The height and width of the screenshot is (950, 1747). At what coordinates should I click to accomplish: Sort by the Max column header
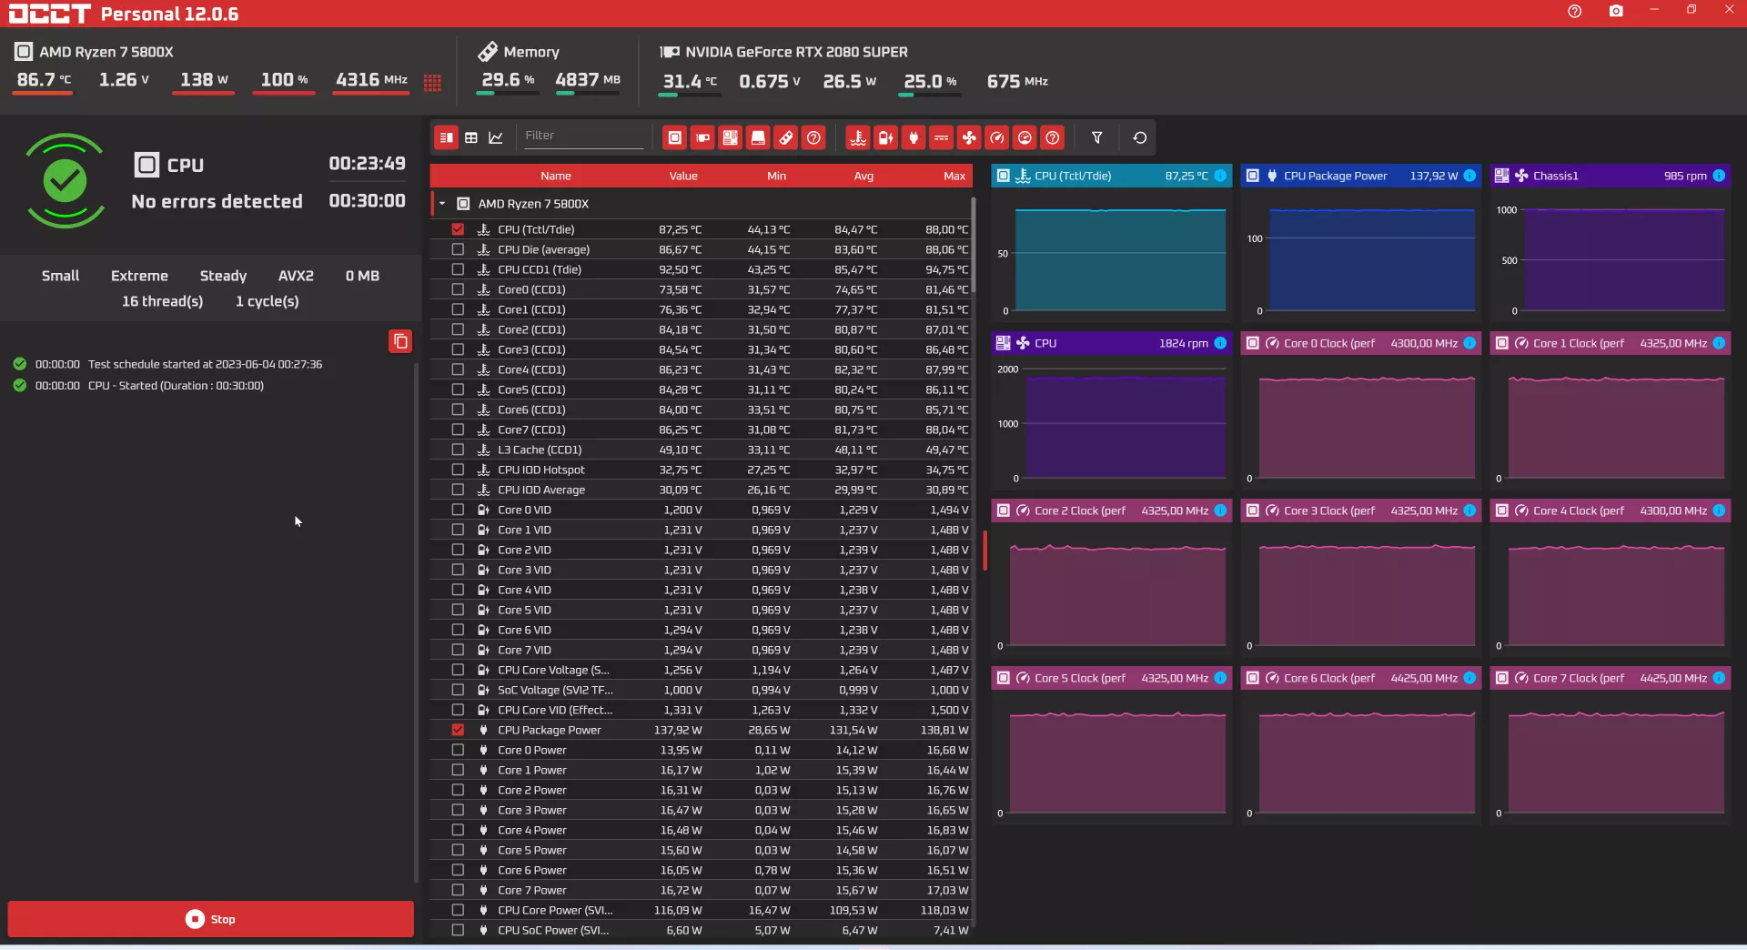pos(954,177)
